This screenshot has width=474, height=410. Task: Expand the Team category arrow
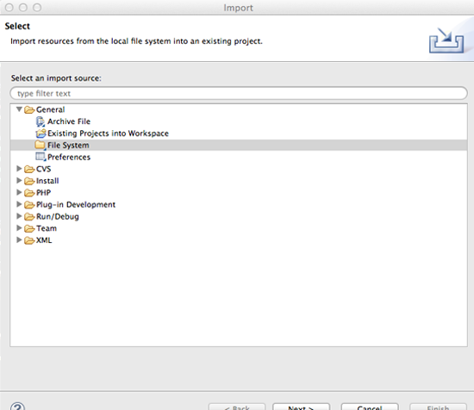[19, 227]
